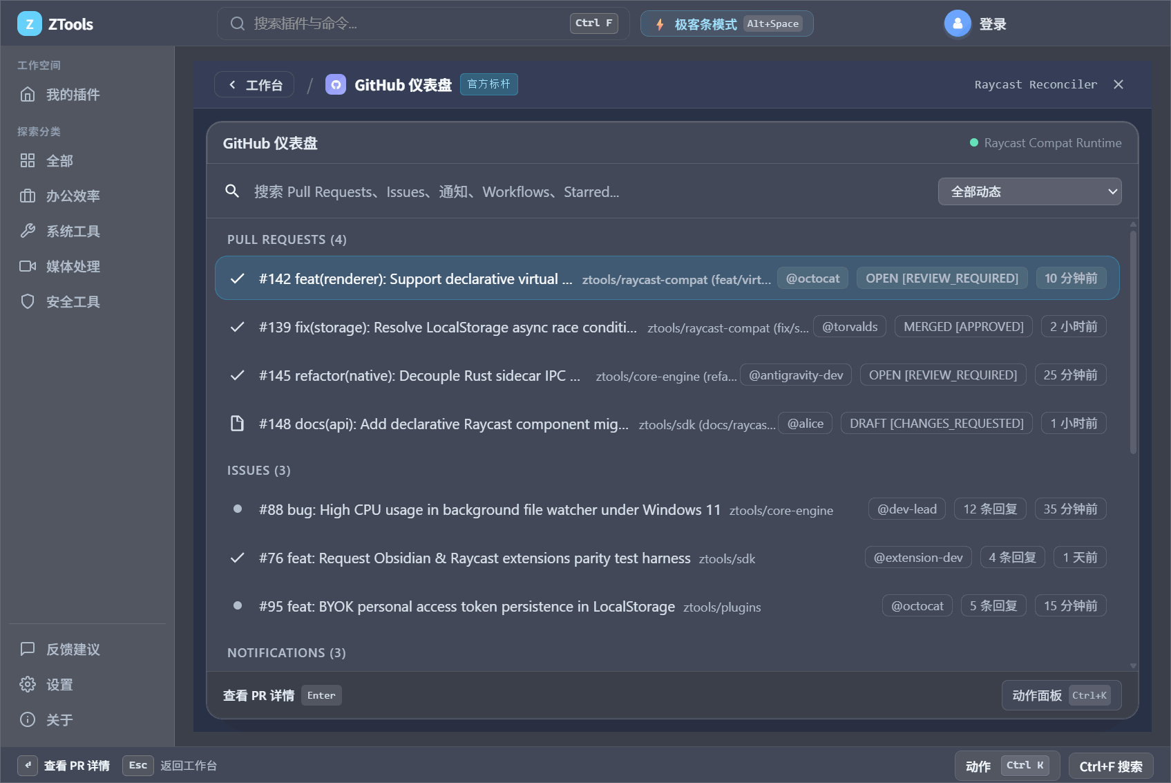Select issue #88 High CPU usage title
The width and height of the screenshot is (1171, 783).
pyautogui.click(x=490, y=509)
